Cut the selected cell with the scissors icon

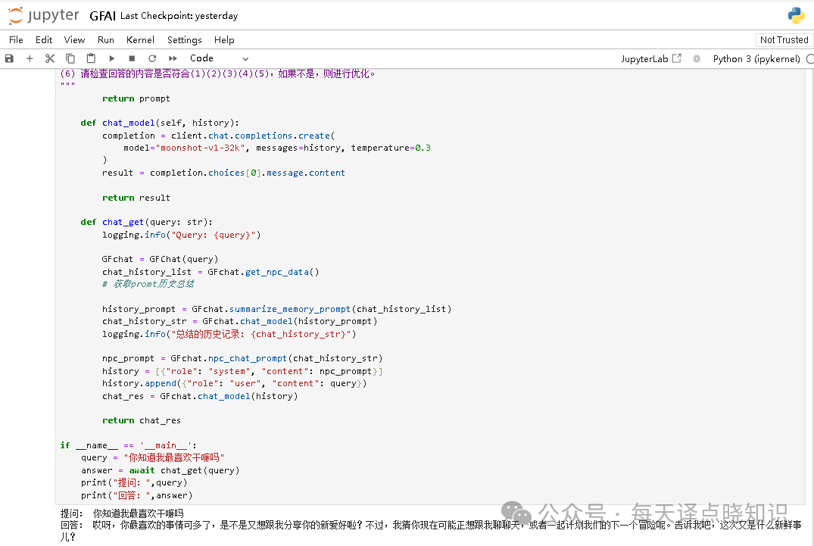coord(50,58)
